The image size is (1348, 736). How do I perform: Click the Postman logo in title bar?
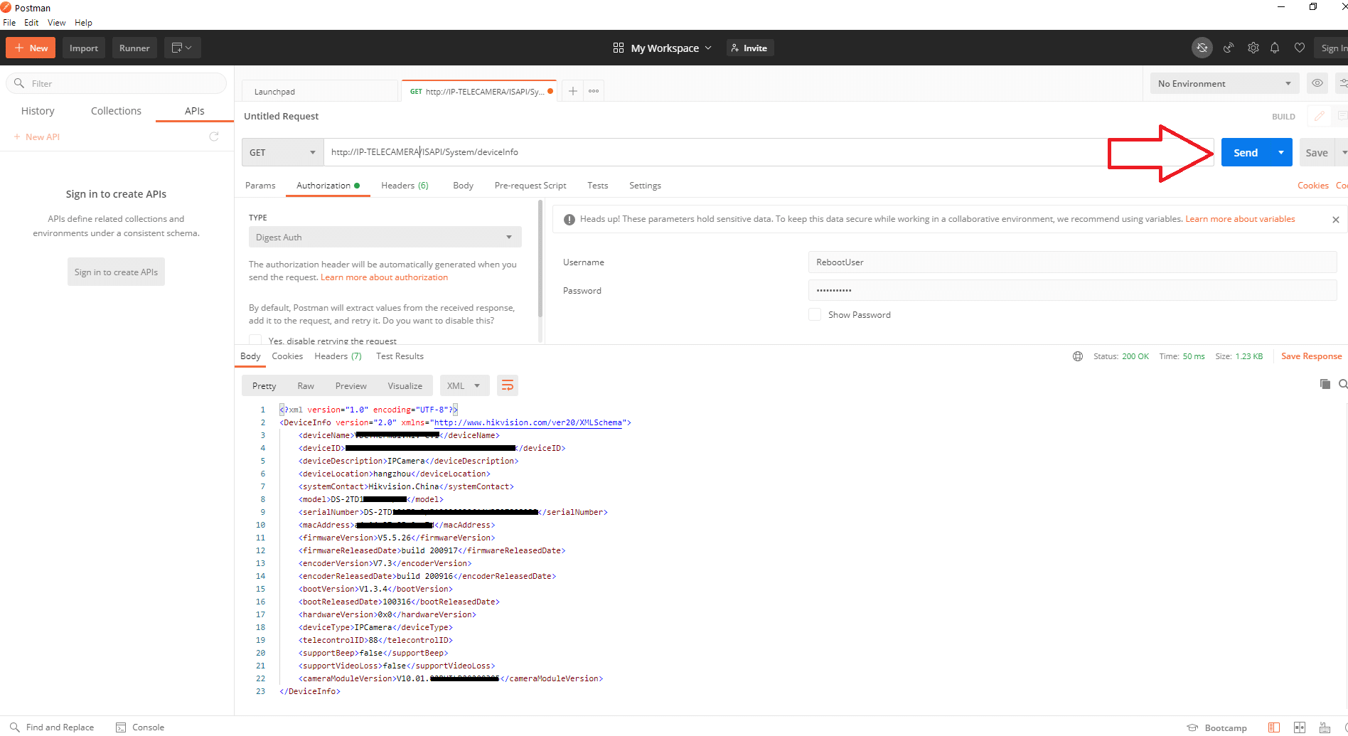[6, 8]
